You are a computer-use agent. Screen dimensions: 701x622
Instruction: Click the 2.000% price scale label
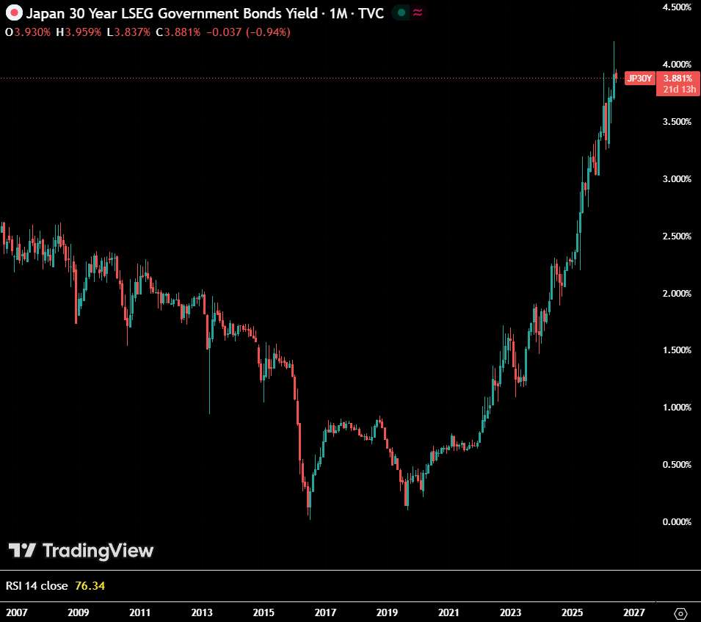[x=677, y=293]
